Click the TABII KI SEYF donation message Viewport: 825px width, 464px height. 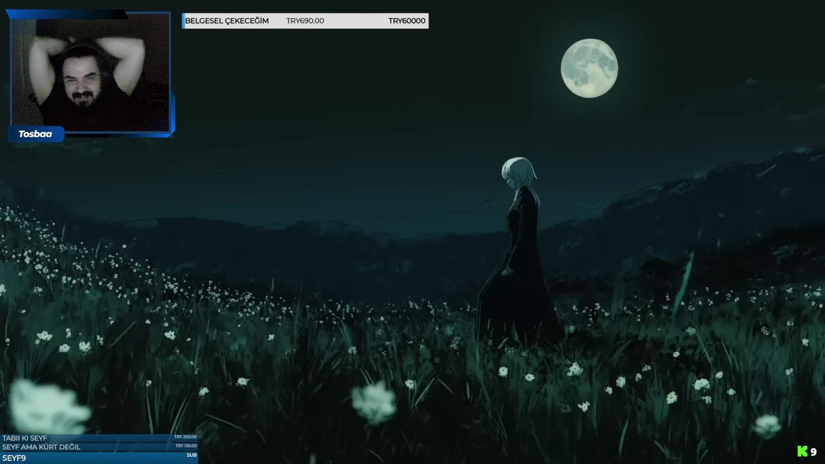click(24, 438)
